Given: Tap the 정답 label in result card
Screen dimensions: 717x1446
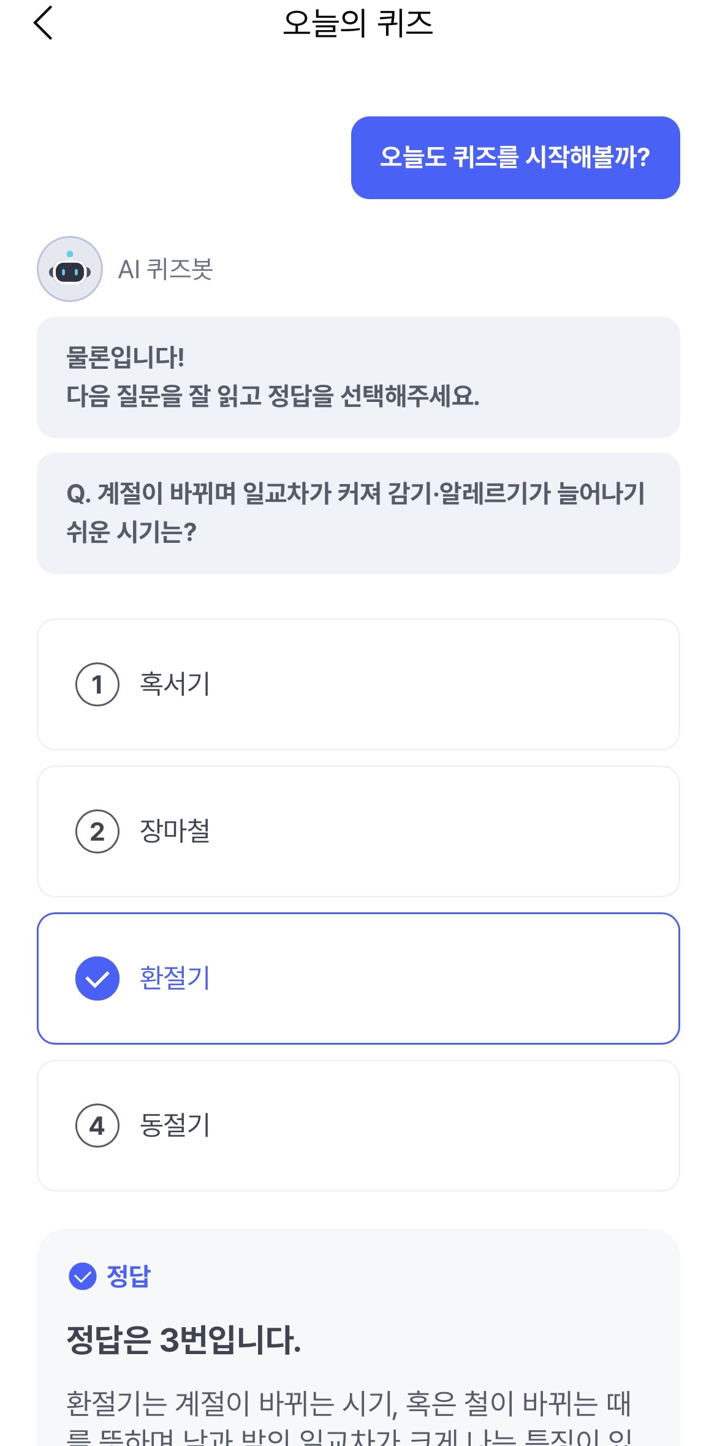Looking at the screenshot, I should [129, 1276].
